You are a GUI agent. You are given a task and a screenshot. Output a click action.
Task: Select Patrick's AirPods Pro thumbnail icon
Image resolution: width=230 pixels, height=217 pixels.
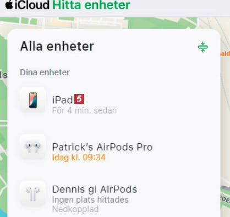tap(33, 147)
